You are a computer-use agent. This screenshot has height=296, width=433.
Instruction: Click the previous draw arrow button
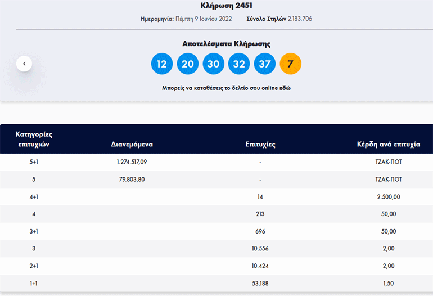pos(24,64)
